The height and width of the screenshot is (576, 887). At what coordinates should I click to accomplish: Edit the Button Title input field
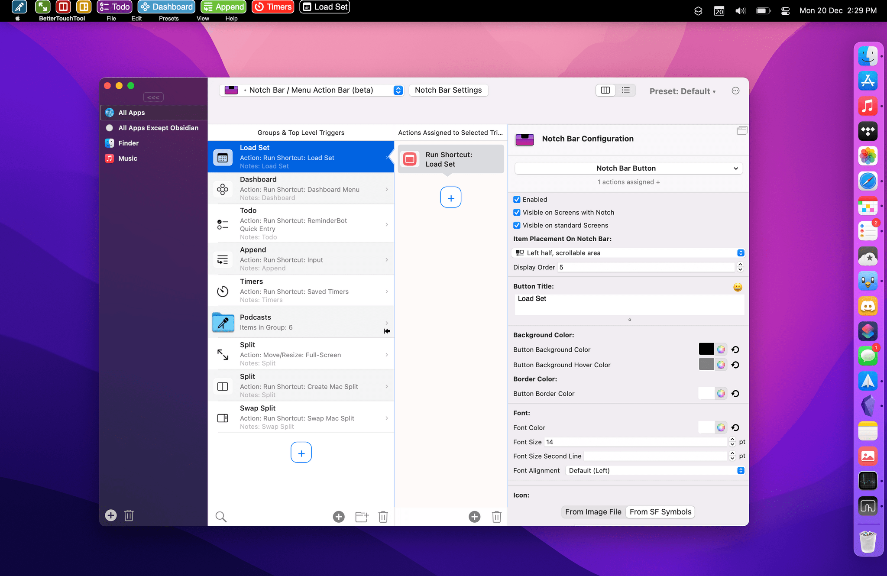click(x=627, y=298)
